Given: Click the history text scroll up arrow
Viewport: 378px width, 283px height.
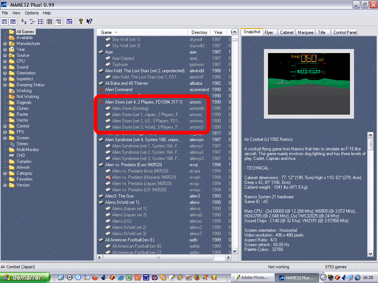Looking at the screenshot, I should point(370,135).
